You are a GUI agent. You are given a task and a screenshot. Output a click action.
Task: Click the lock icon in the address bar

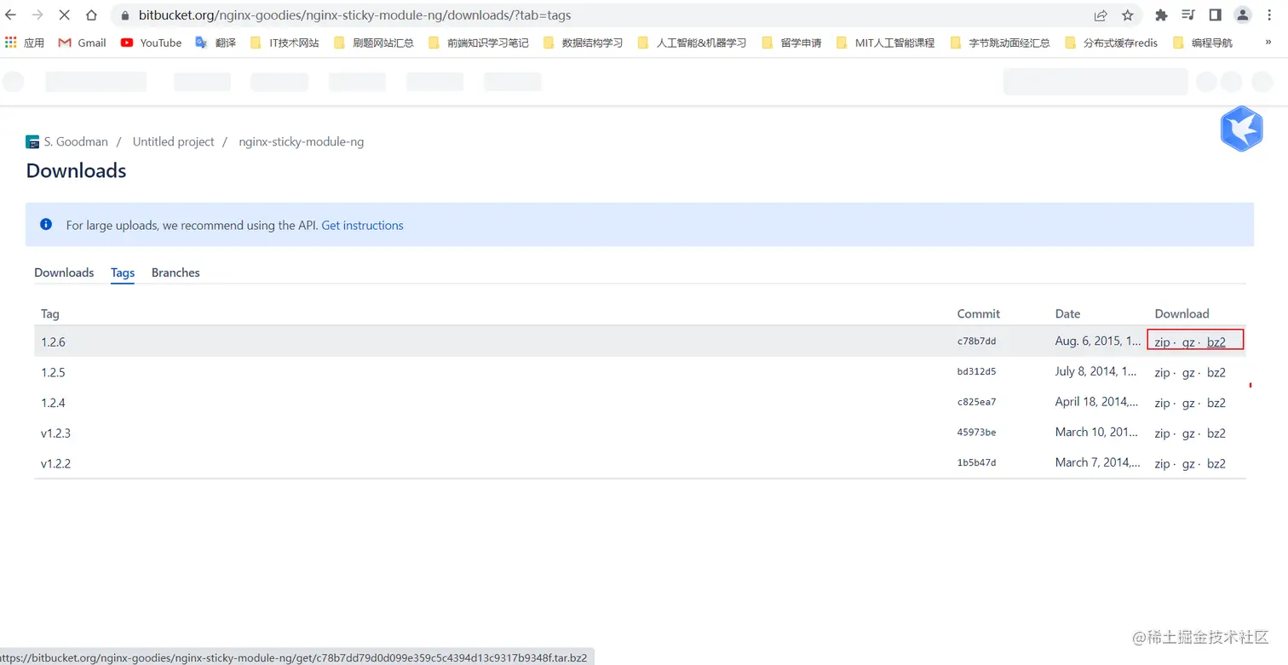[x=124, y=15]
